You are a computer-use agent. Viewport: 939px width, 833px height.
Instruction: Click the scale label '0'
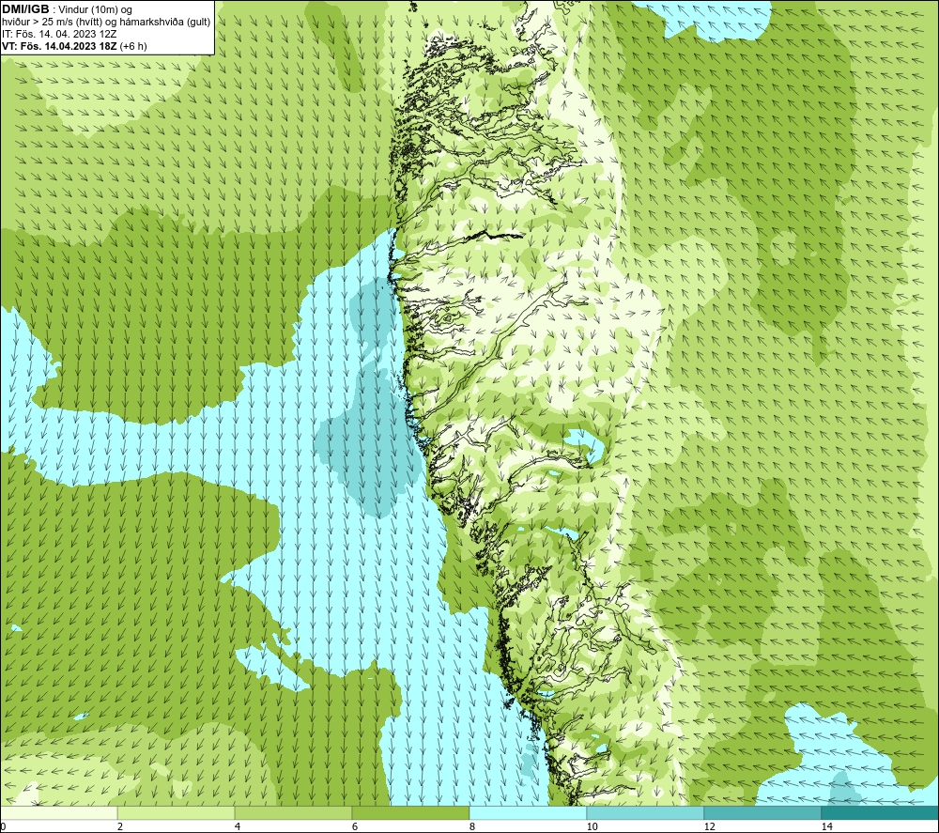[x=3, y=827]
